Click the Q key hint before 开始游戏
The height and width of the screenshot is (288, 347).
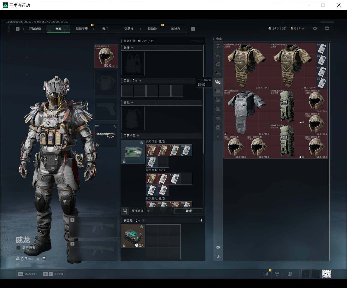point(18,29)
